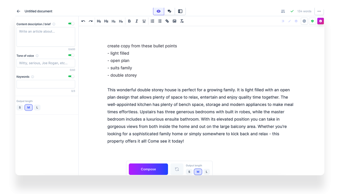Insert an image
The height and width of the screenshot is (194, 340).
174,21
